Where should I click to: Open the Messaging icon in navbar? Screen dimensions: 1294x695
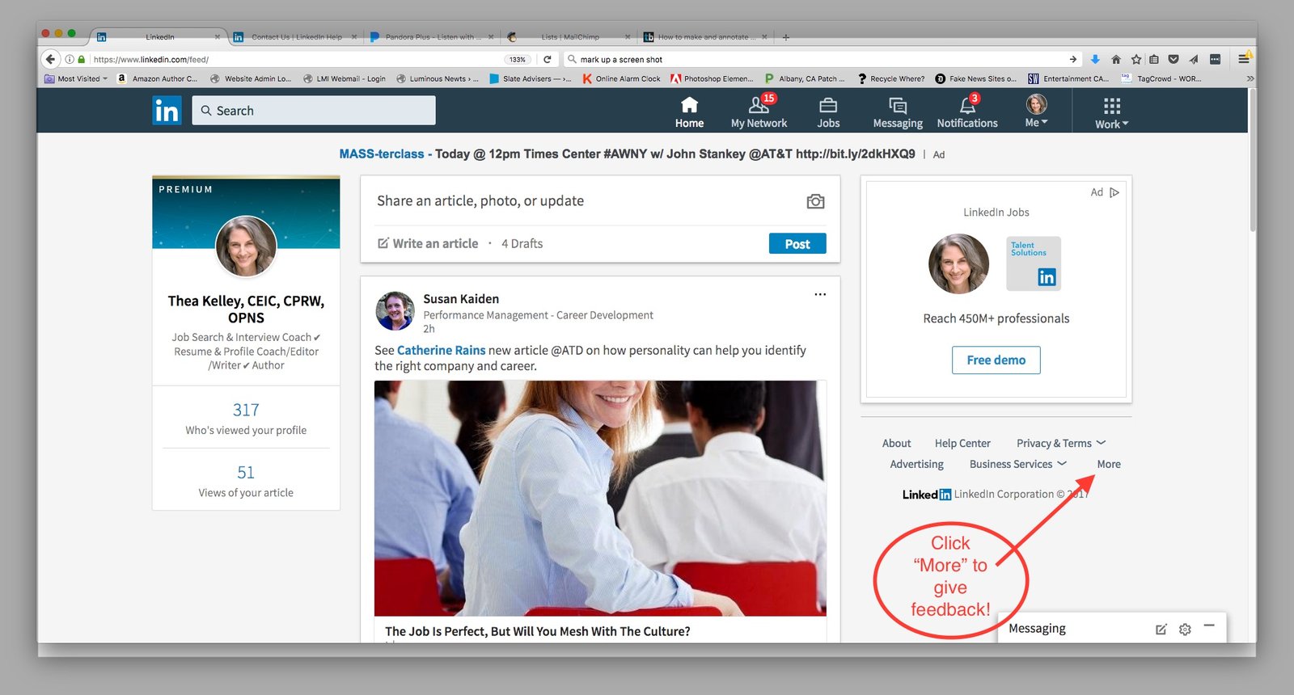[898, 106]
